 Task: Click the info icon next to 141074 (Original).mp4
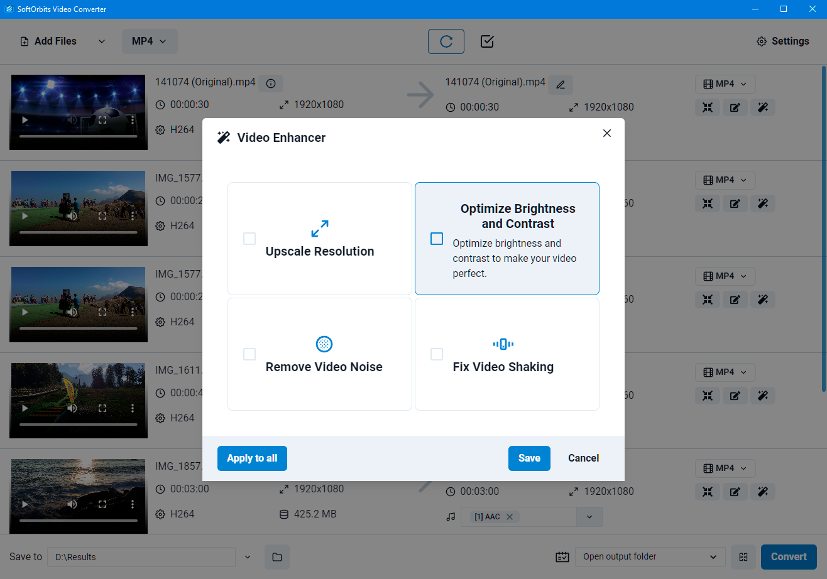click(271, 83)
